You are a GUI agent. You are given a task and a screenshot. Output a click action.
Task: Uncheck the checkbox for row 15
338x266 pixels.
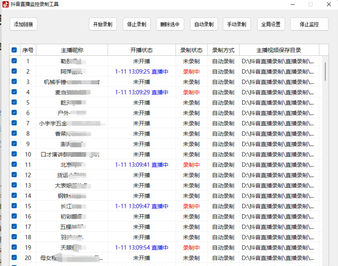(14, 206)
